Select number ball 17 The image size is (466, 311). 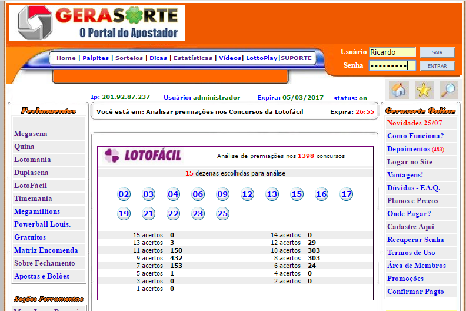tap(346, 194)
